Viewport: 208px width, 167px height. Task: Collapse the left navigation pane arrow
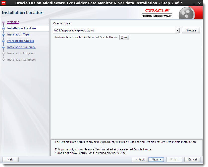[x=50, y=20]
